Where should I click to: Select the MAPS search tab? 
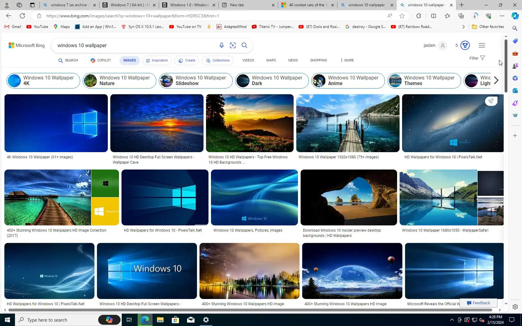pyautogui.click(x=271, y=60)
